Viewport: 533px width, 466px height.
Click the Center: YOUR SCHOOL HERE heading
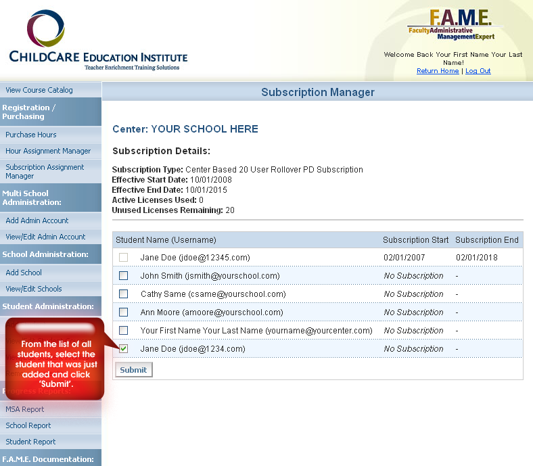[x=185, y=129]
